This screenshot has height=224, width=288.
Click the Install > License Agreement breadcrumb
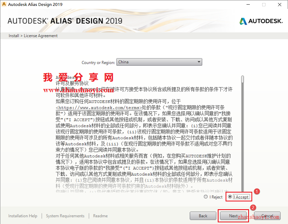33,36
